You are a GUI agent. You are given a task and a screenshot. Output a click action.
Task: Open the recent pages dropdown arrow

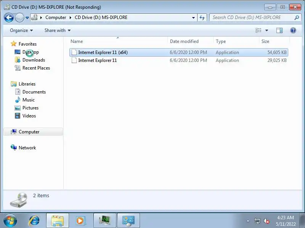(27, 18)
